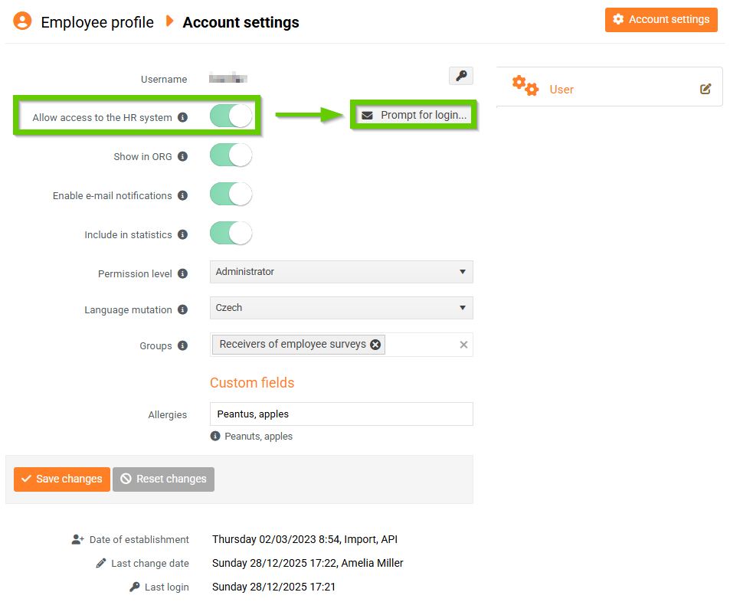730x602 pixels.
Task: Click into the Allergies text field
Action: pos(341,414)
